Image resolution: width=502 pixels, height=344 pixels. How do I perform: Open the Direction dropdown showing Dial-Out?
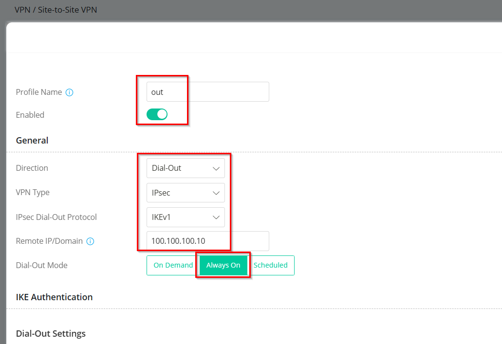point(186,168)
